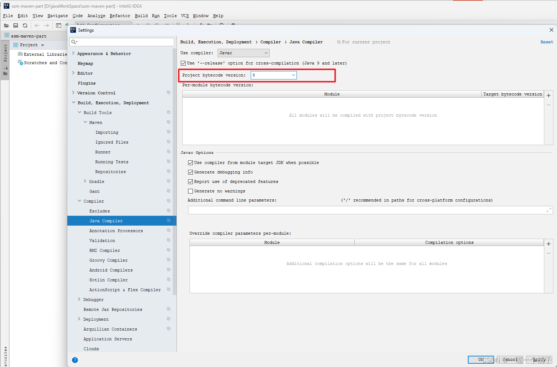Close the Settings dialog
This screenshot has width=557, height=367.
(x=551, y=30)
